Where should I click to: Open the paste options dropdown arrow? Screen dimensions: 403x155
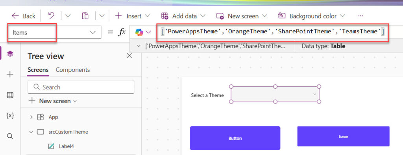(102, 16)
